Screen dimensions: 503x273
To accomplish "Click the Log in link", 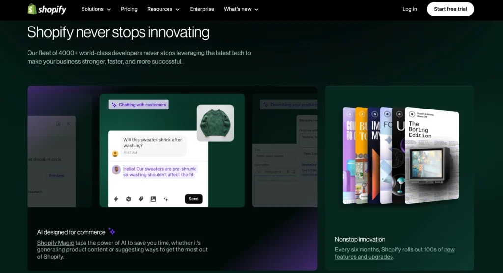I will pyautogui.click(x=409, y=9).
